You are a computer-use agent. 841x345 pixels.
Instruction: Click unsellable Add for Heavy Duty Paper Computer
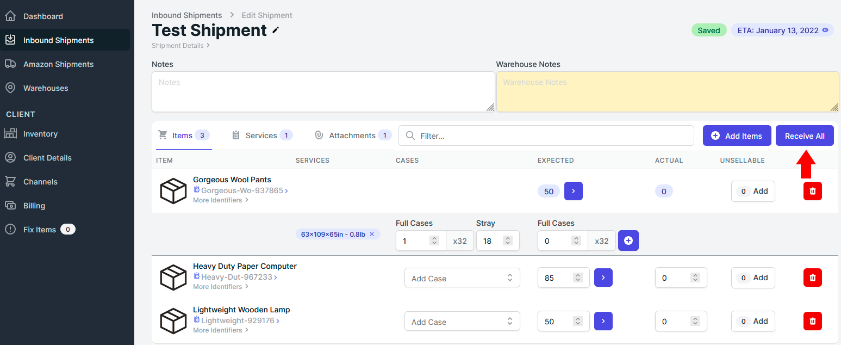753,278
